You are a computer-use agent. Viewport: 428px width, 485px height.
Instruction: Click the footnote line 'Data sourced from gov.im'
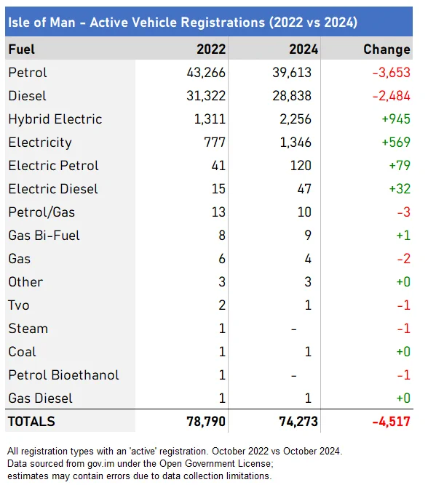point(140,464)
